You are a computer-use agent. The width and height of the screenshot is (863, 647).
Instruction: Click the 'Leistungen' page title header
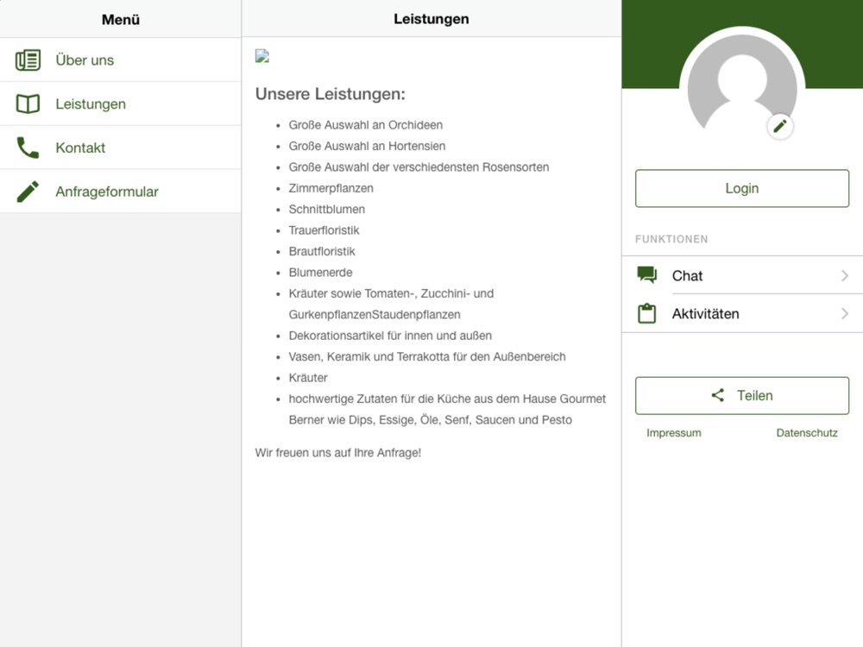coord(431,19)
